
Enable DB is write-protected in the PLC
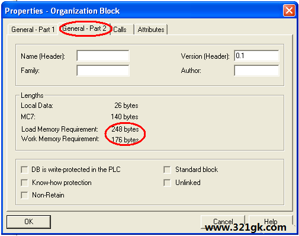[24, 170]
